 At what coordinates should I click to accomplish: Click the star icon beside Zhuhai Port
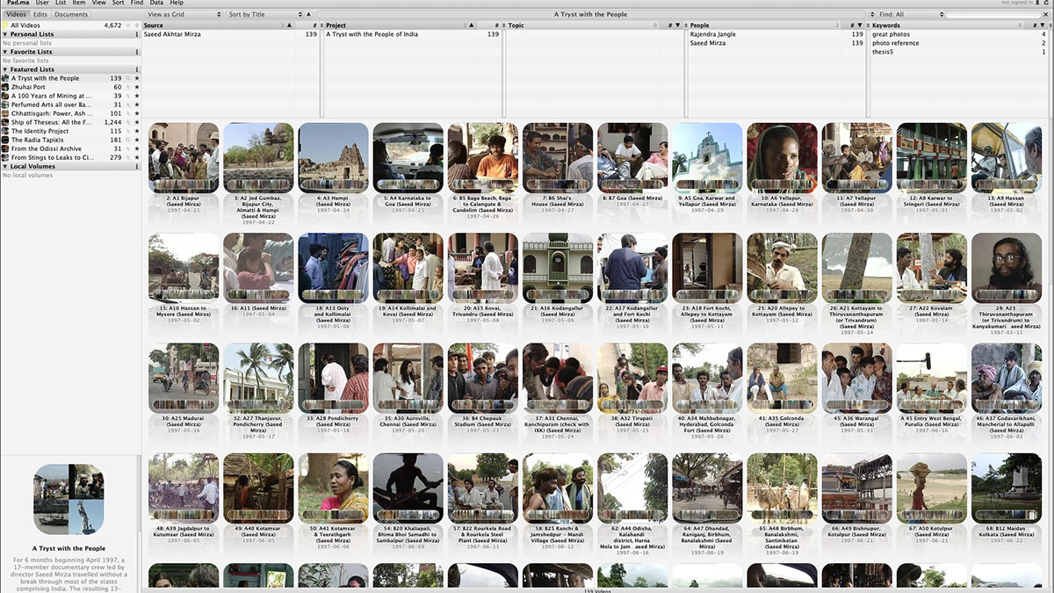click(x=136, y=87)
